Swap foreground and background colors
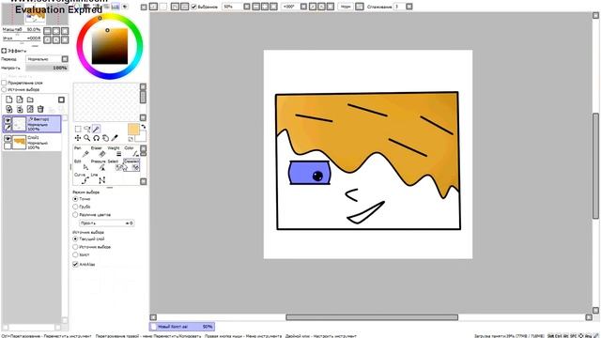The width and height of the screenshot is (601, 338). point(144,127)
